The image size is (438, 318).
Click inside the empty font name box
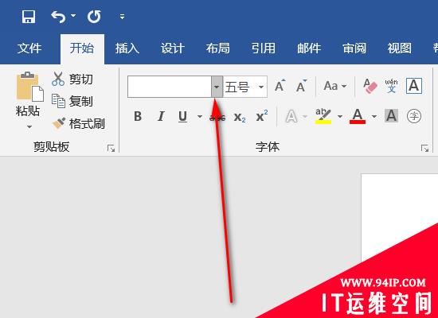pos(170,87)
